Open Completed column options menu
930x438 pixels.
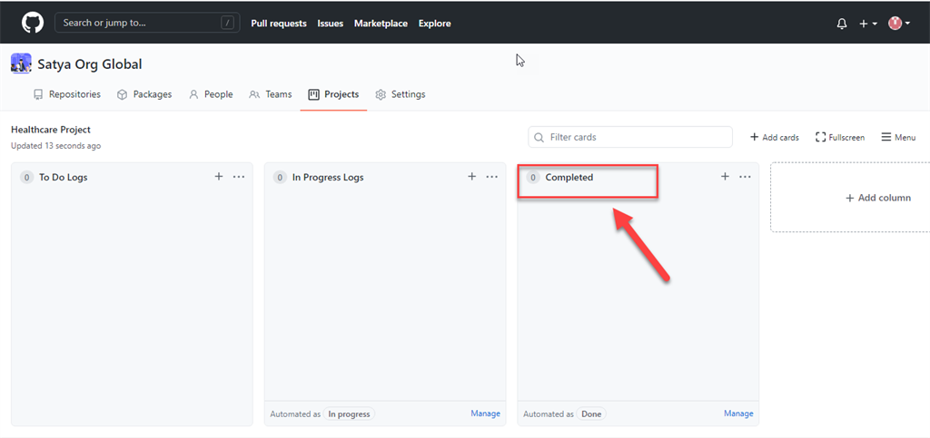point(745,177)
